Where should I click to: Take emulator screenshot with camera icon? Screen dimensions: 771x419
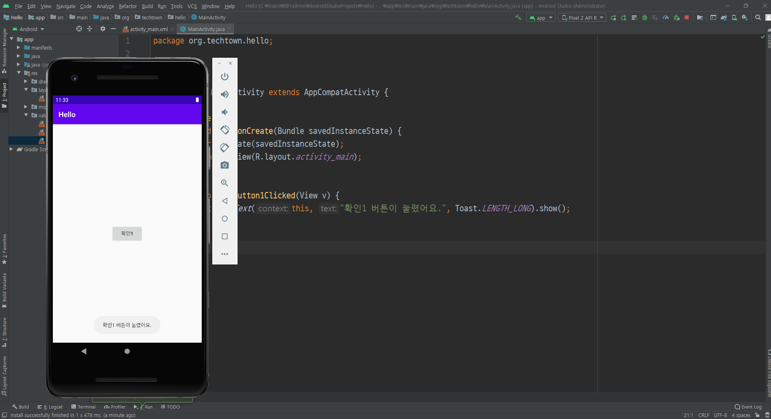point(225,165)
